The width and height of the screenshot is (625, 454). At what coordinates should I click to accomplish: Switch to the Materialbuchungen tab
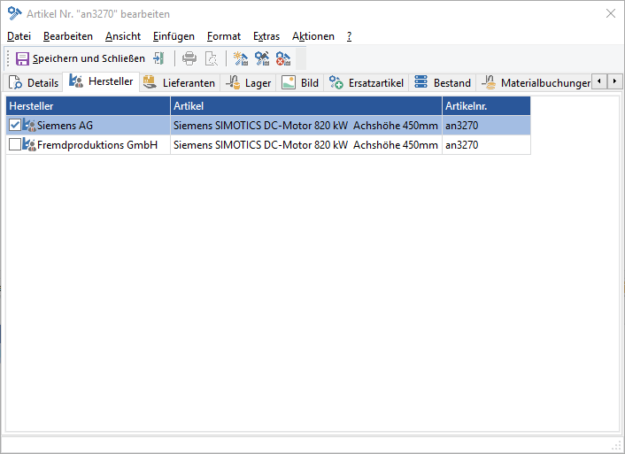point(535,82)
